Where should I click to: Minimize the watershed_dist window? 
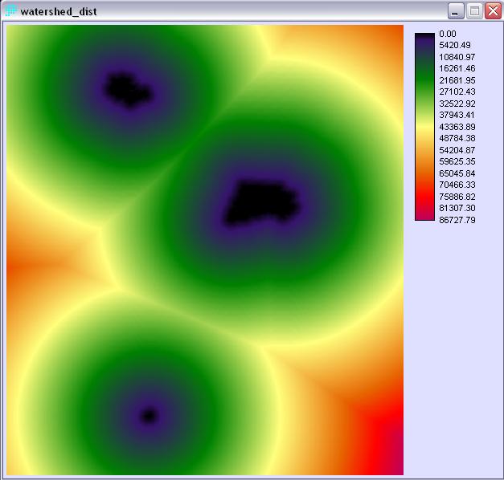tap(456, 11)
